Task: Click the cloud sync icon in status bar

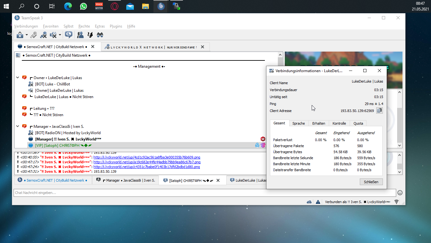Action: pos(309,202)
